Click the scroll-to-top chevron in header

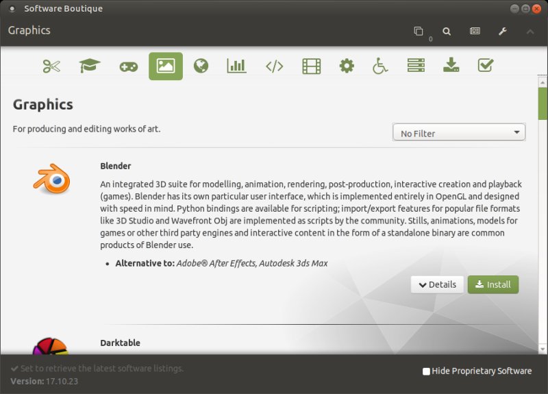(x=530, y=32)
